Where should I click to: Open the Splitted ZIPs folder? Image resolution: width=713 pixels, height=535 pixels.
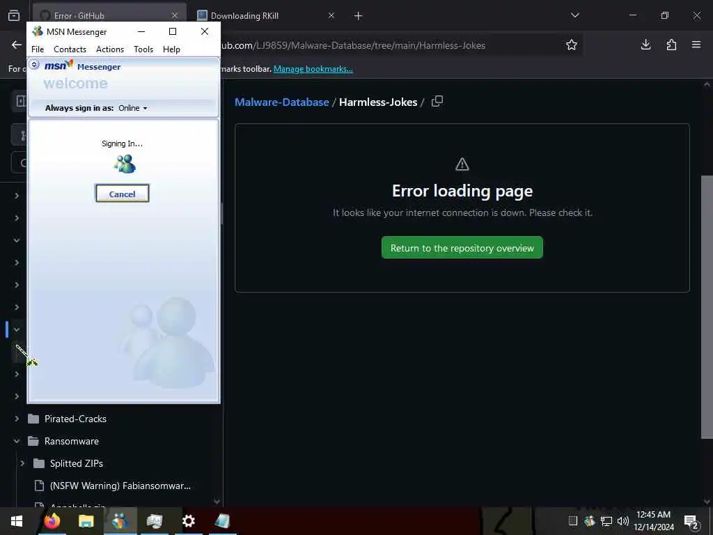tap(77, 463)
